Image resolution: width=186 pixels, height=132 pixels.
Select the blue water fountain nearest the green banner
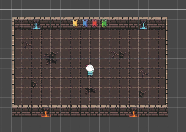click(144, 24)
